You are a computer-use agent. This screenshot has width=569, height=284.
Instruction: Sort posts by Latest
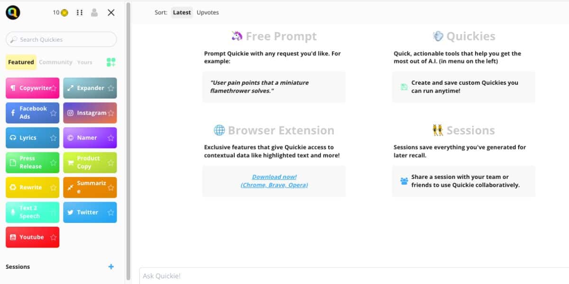182,13
